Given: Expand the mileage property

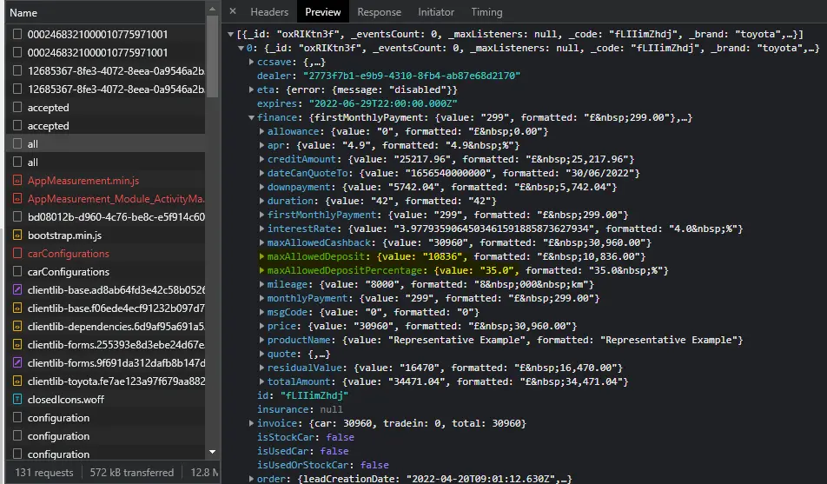Looking at the screenshot, I should [x=261, y=284].
